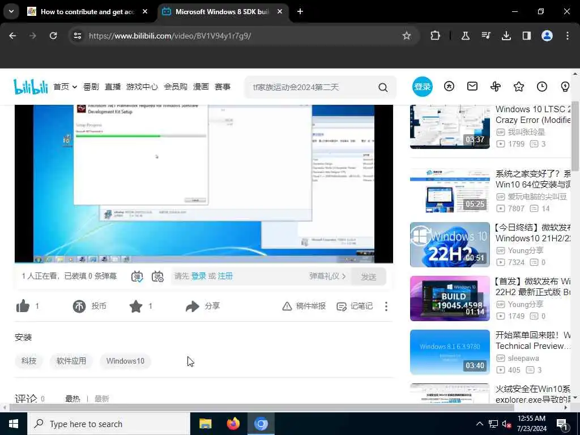Sort comments by 最新
The height and width of the screenshot is (435, 580).
102,399
